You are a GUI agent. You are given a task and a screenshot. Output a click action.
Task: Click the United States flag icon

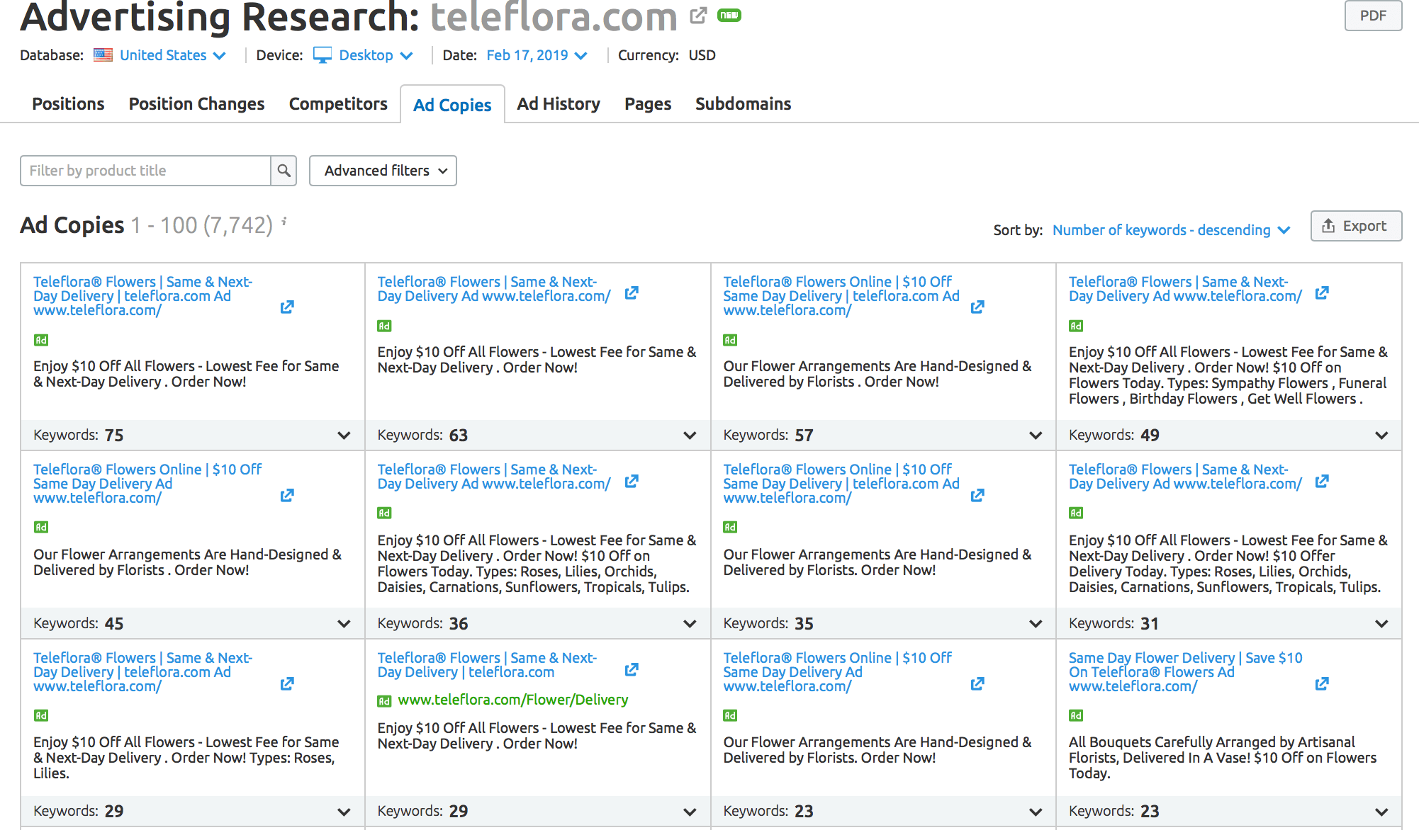point(103,55)
